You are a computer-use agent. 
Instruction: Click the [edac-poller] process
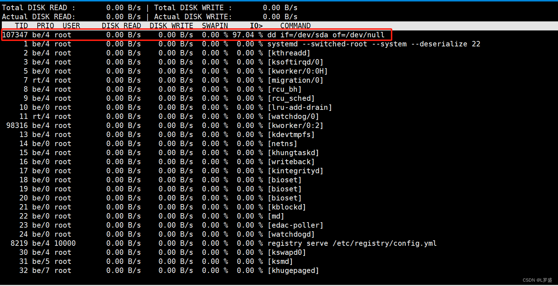coord(295,225)
